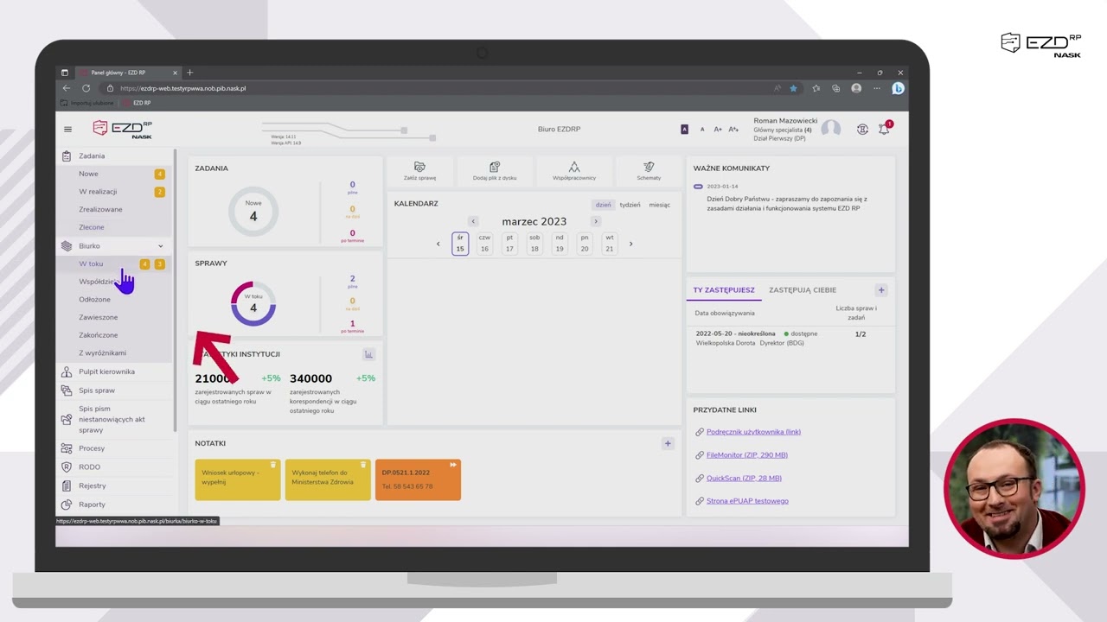
Task: Open the Schematy shortcut
Action: (x=649, y=171)
